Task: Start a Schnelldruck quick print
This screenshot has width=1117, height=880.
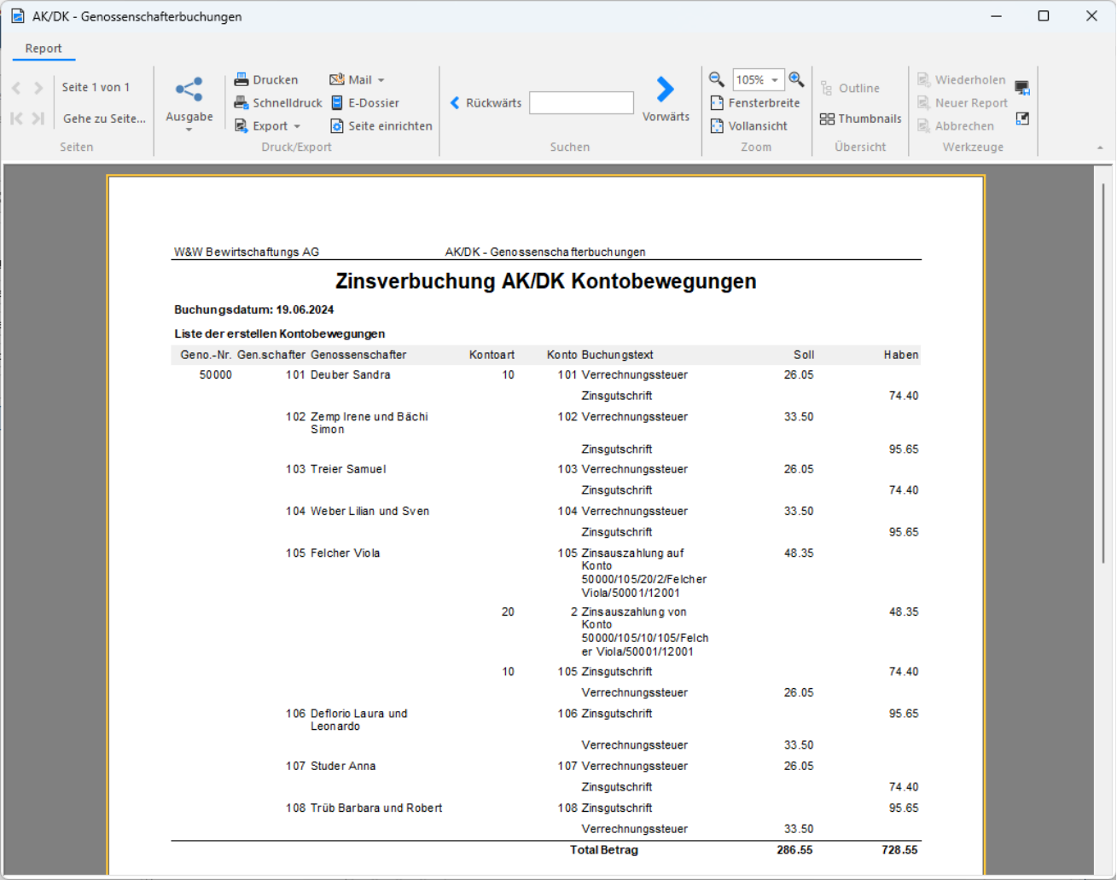Action: pyautogui.click(x=278, y=103)
